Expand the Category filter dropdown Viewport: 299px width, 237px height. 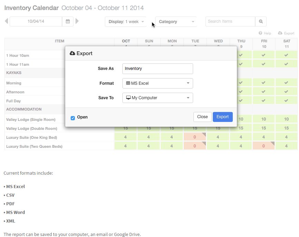176,22
